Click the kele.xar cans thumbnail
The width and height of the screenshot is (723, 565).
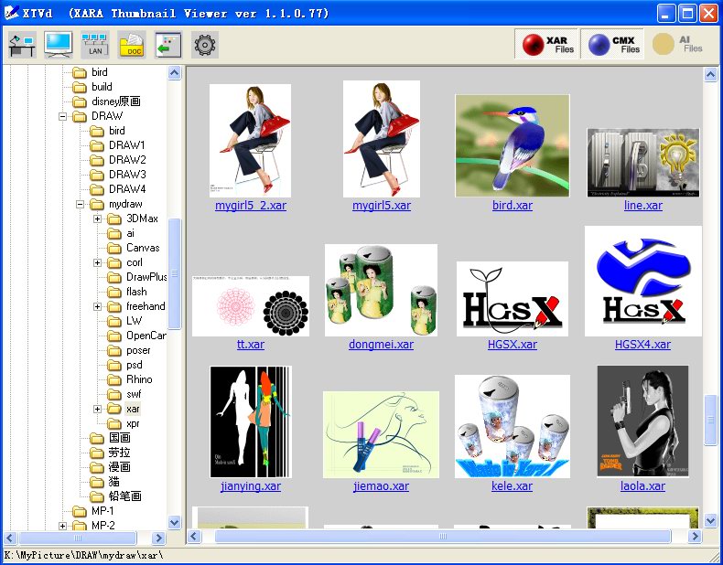click(513, 426)
